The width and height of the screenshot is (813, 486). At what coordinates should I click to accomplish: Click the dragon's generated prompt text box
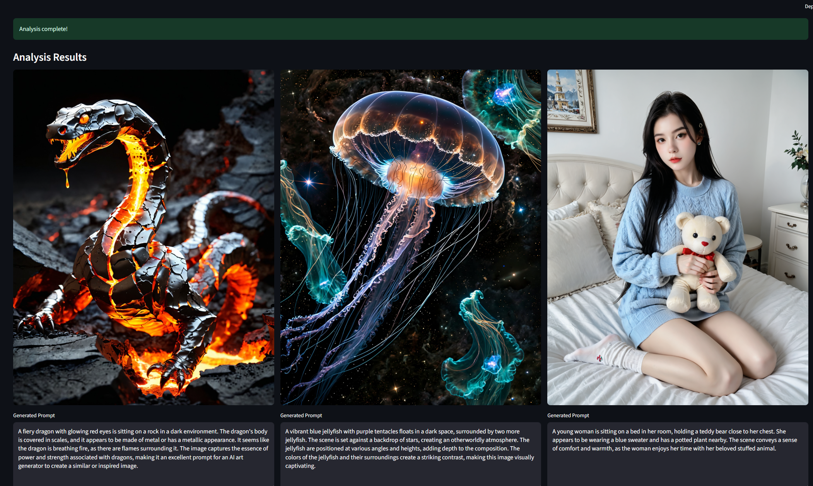tap(143, 452)
